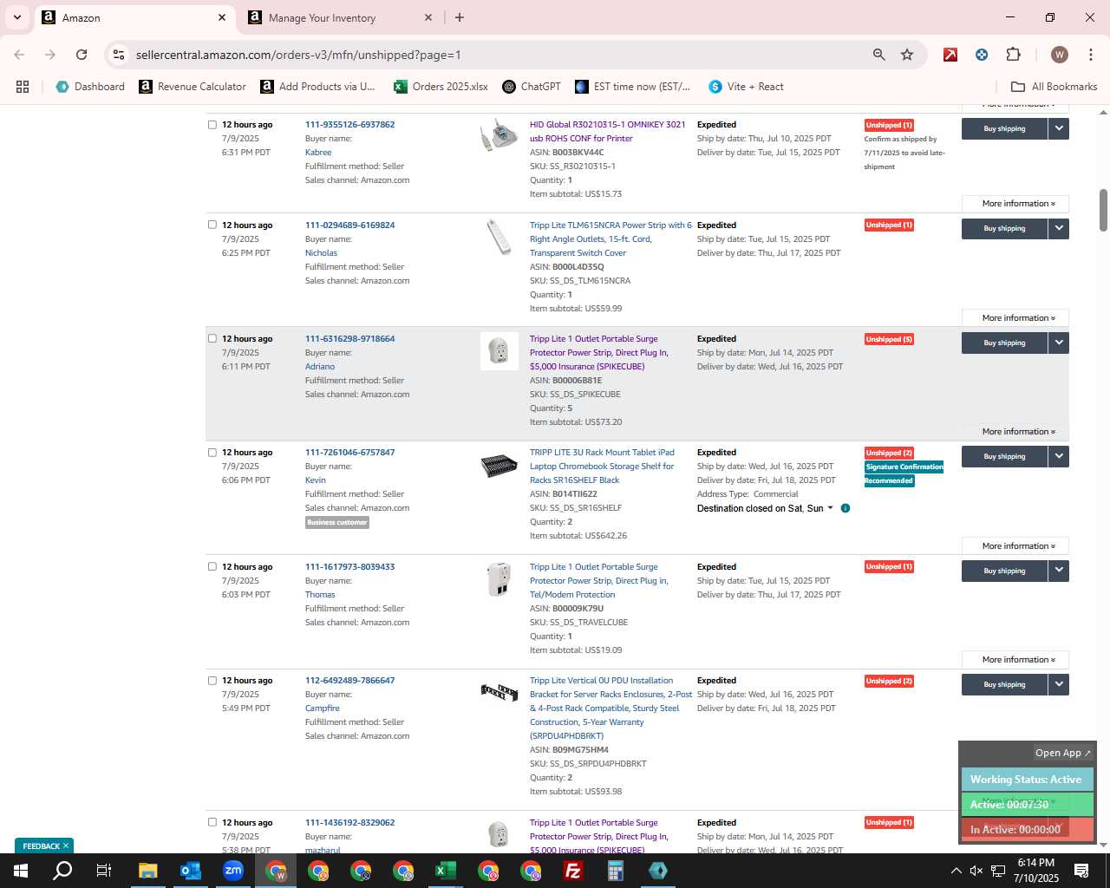The width and height of the screenshot is (1110, 888).
Task: Open Calculator from taskbar
Action: click(x=616, y=871)
